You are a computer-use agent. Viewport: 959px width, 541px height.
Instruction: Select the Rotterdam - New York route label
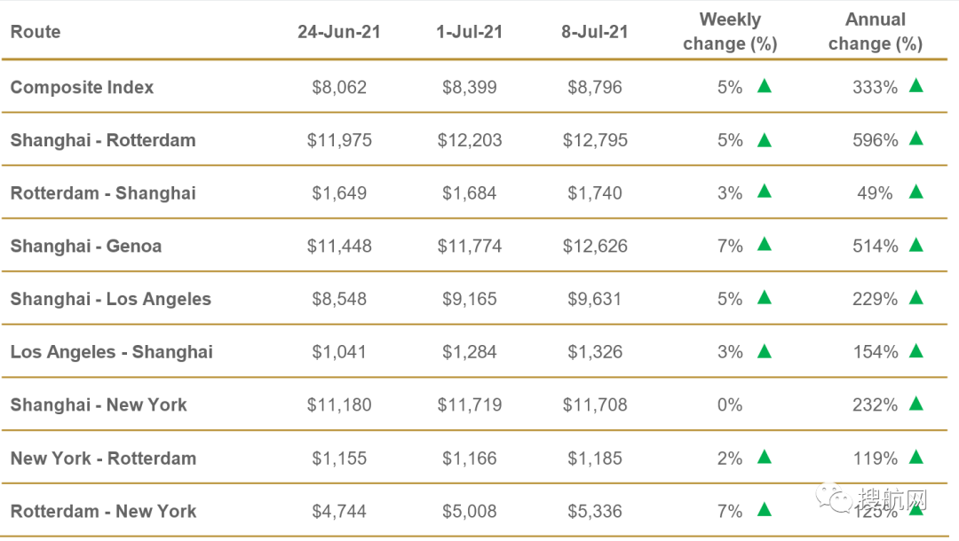tap(103, 511)
